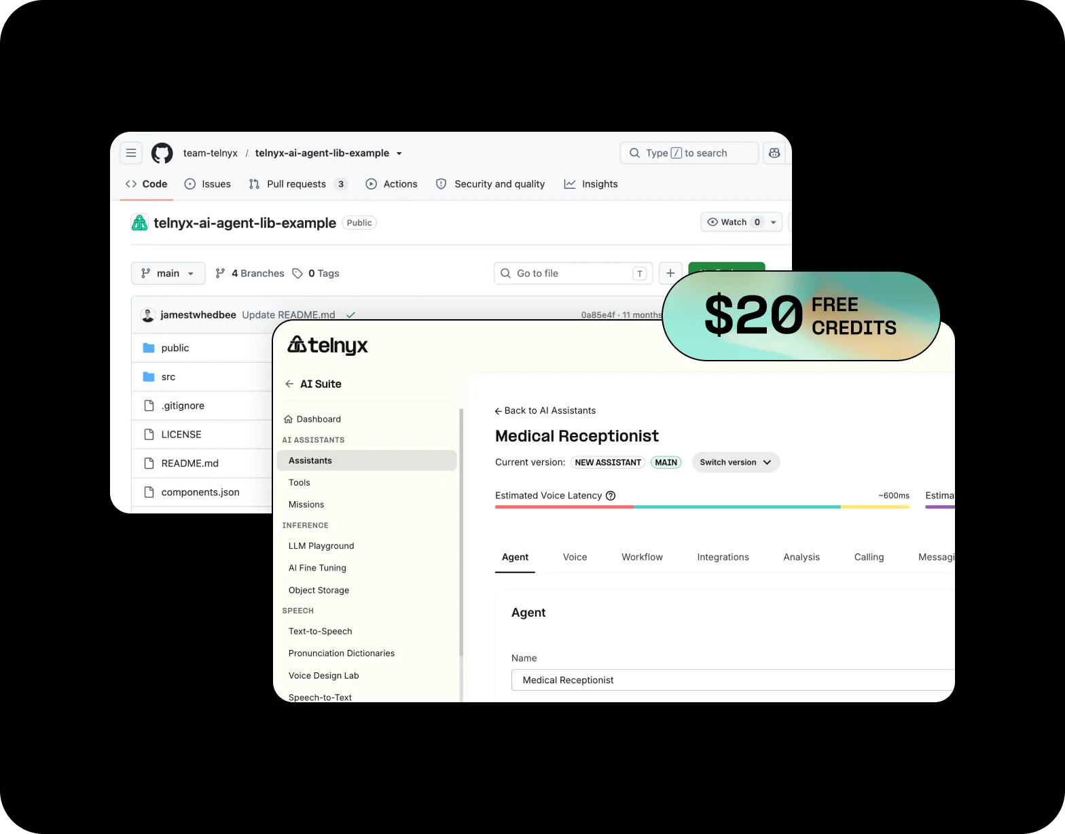Viewport: 1065px width, 834px height.
Task: Click the agent Name input field
Action: [x=733, y=680]
